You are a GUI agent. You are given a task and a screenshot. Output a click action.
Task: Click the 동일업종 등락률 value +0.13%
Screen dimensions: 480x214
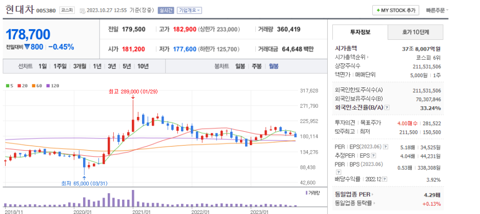coord(432,204)
